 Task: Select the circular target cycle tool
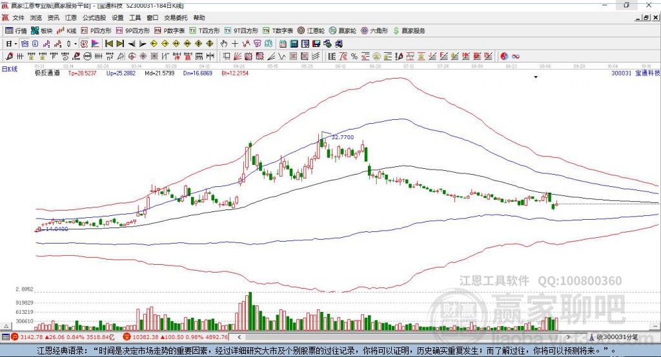click(x=132, y=56)
